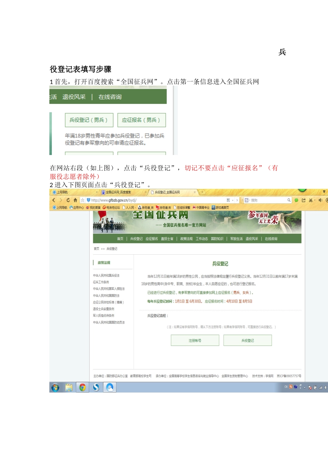The height and width of the screenshot is (464, 328).
Task: Close the 上网导航 tab
Action: click(97, 192)
